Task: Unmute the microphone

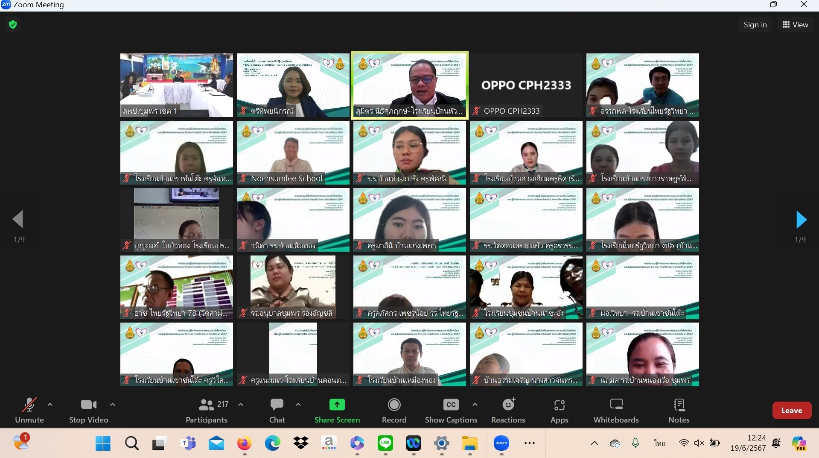Action: [29, 410]
